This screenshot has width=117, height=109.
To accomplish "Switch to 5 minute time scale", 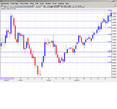I will [15, 6].
